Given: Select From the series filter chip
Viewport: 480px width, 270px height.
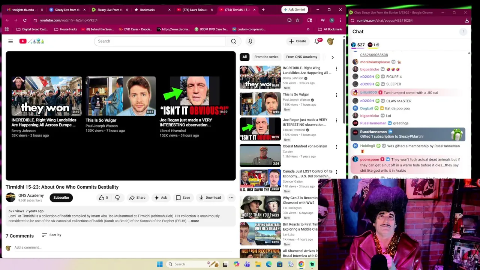Looking at the screenshot, I should click(266, 57).
